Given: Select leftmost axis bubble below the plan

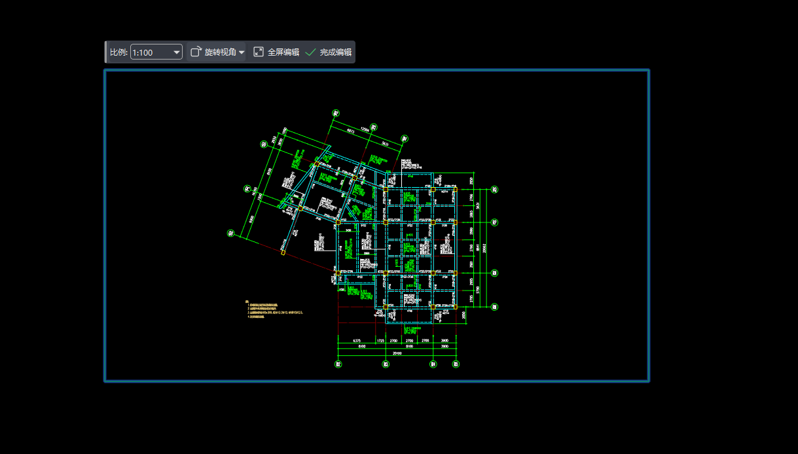Looking at the screenshot, I should 338,364.
